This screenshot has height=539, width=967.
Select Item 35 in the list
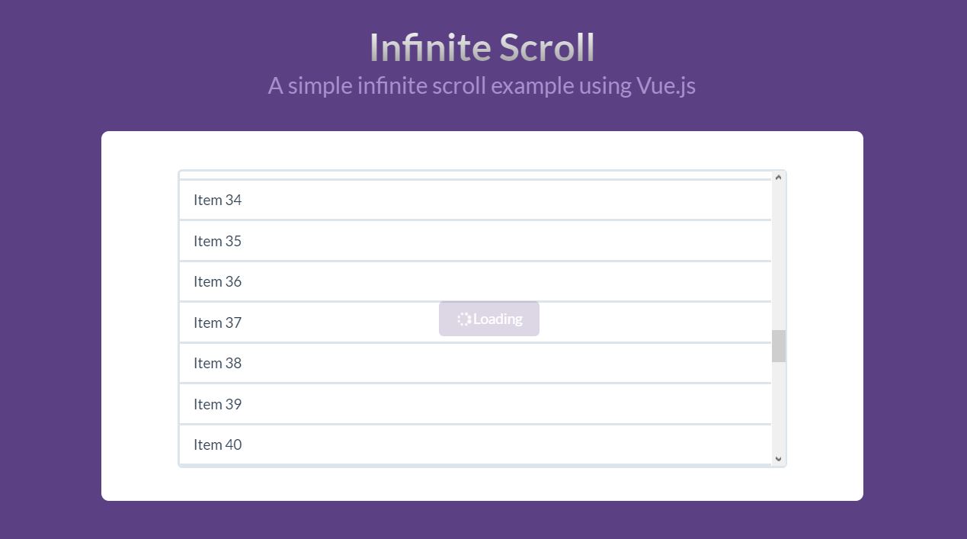click(x=217, y=241)
